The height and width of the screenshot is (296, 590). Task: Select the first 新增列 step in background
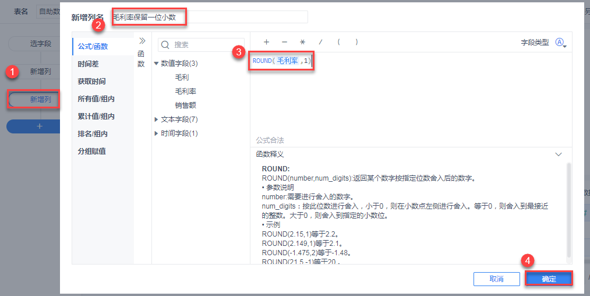click(x=34, y=72)
